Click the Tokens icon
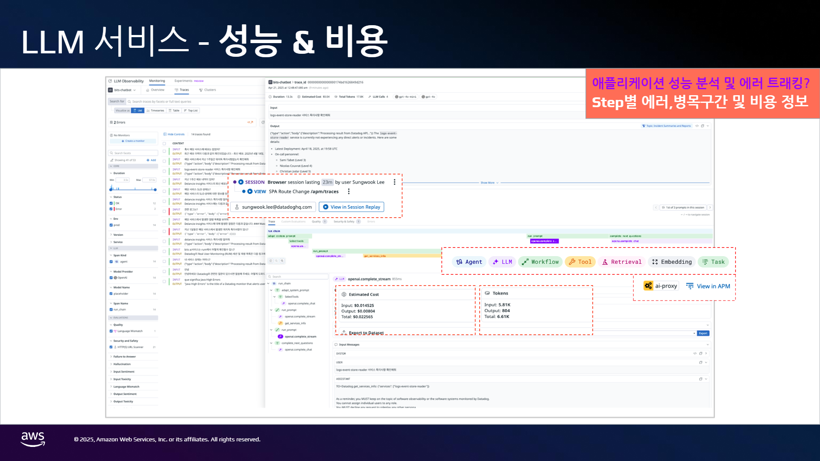 tap(487, 293)
